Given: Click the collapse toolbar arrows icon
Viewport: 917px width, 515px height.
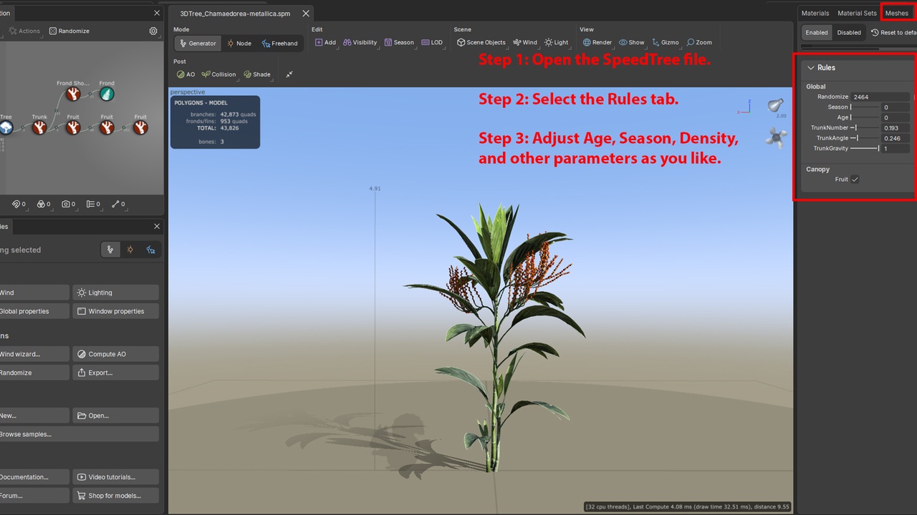Looking at the screenshot, I should 289,74.
